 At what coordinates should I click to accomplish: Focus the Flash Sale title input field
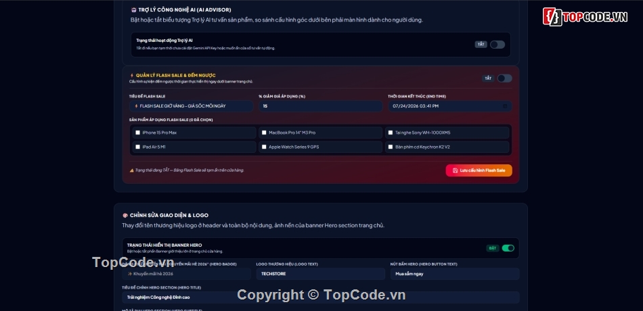pos(191,106)
